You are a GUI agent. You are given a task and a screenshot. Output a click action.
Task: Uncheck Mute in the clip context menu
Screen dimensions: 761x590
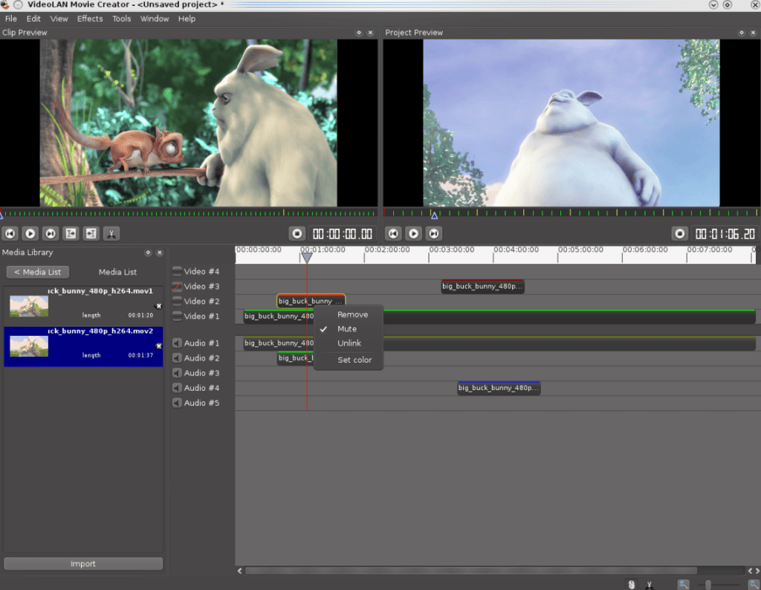349,329
